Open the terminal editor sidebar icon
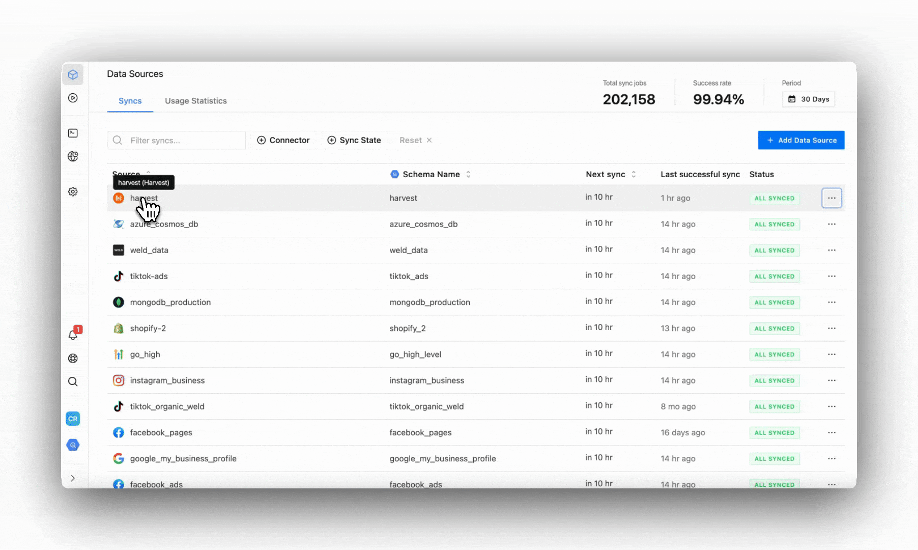The width and height of the screenshot is (918, 550). (73, 133)
